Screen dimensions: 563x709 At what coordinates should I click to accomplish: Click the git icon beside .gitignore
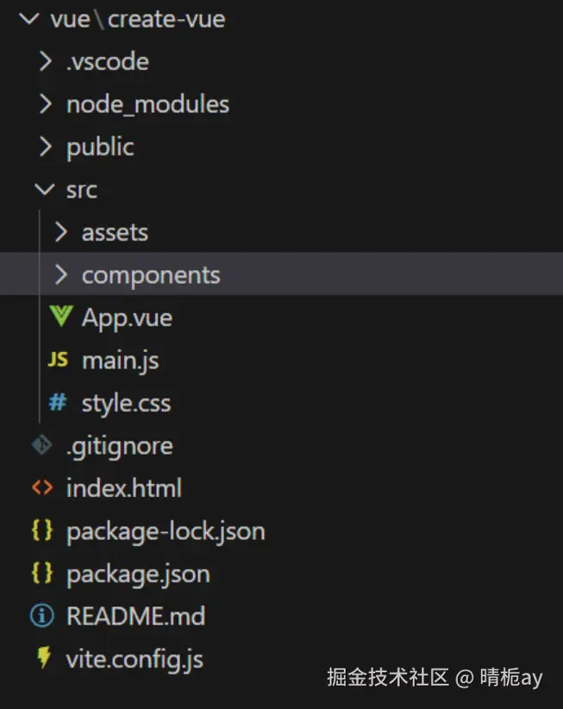[42, 445]
